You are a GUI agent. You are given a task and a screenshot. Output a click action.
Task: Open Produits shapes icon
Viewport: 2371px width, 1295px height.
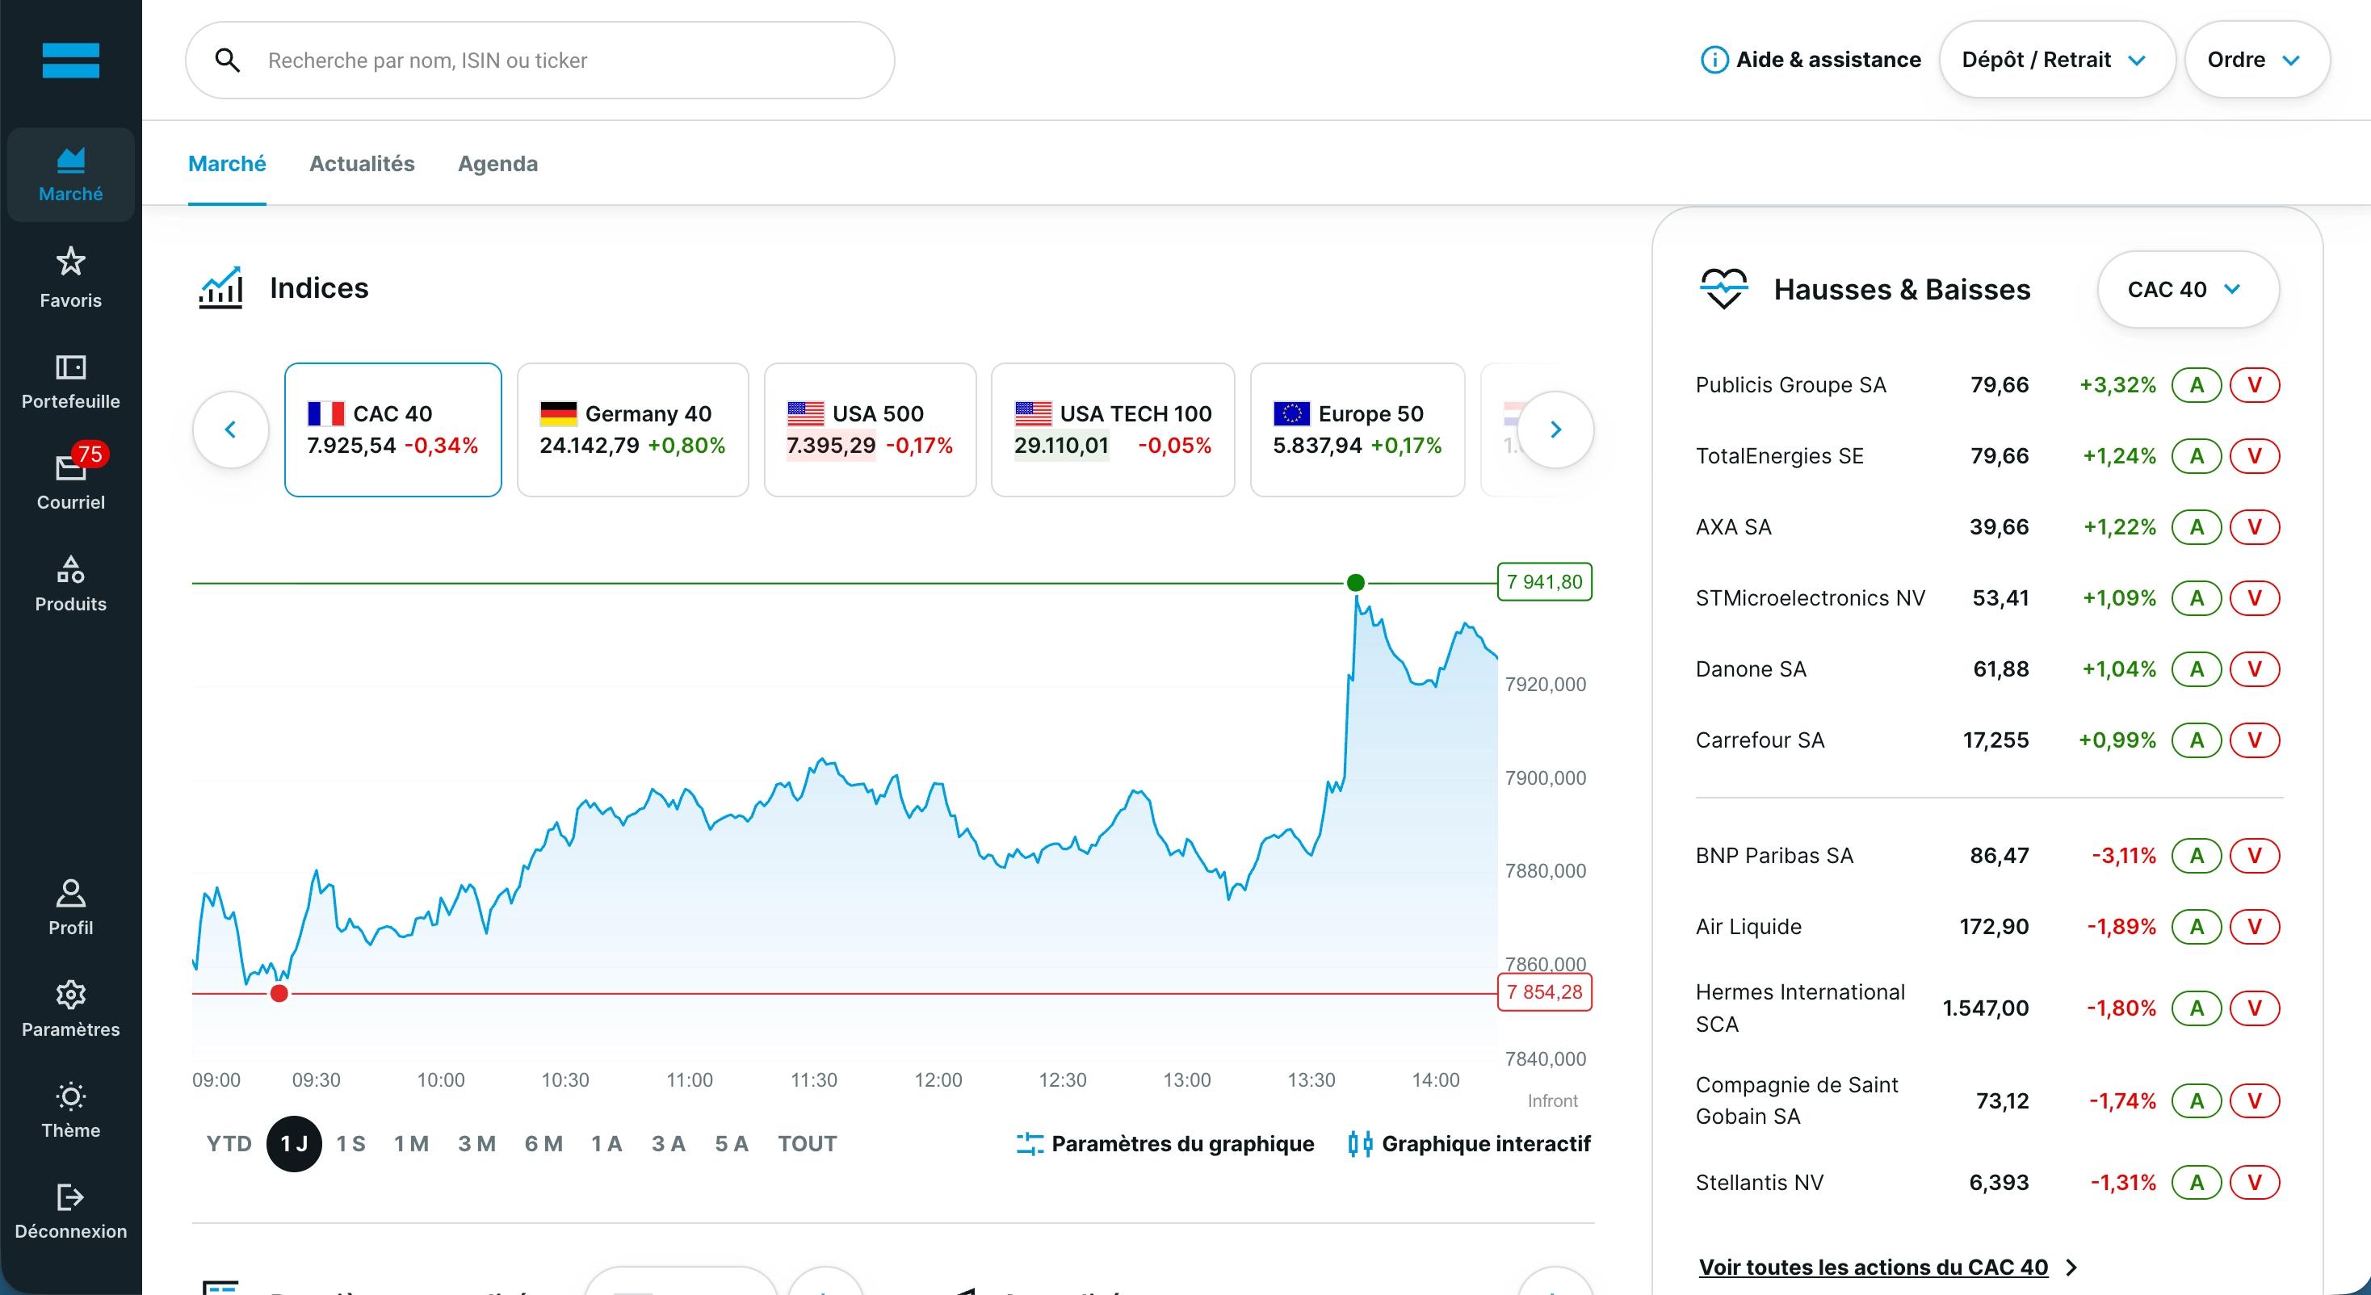coord(71,569)
